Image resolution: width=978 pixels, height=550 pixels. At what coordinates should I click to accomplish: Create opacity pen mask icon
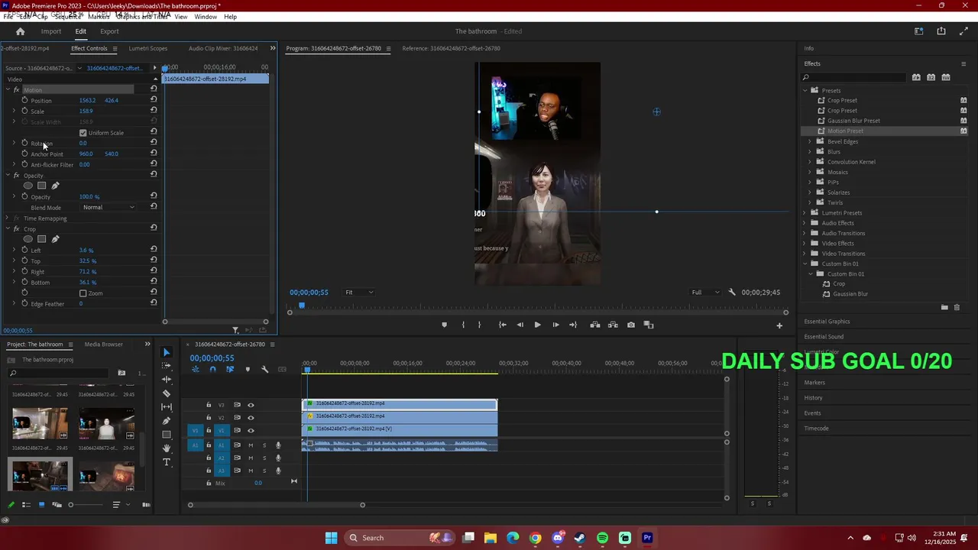pyautogui.click(x=55, y=186)
